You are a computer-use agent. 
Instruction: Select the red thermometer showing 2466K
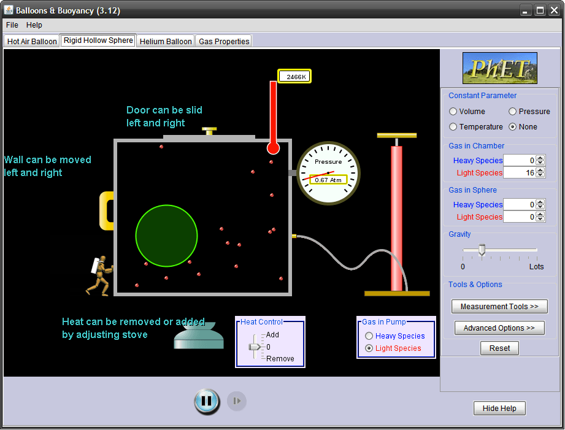point(273,123)
